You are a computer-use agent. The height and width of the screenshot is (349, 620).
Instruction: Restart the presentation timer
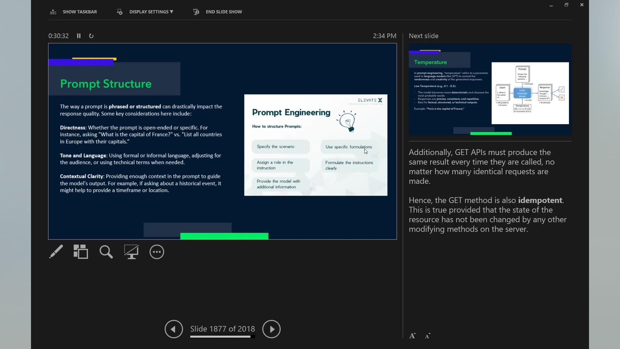(x=91, y=36)
